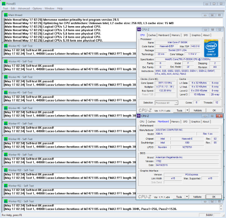This screenshot has height=218, width=226.
Task: Click the Main thread window icon
Action: point(6,15)
